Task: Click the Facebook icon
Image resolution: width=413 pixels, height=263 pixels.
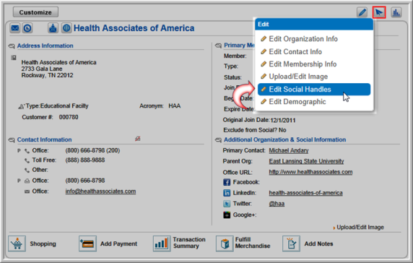Action: [227, 182]
